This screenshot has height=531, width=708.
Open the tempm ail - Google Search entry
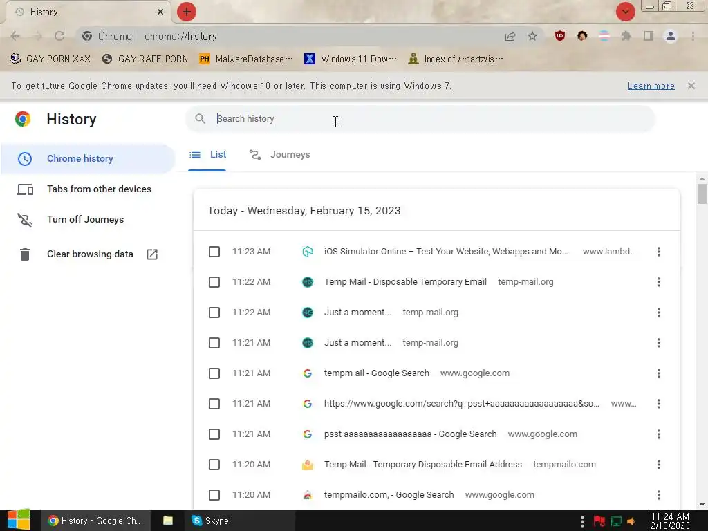(x=377, y=373)
